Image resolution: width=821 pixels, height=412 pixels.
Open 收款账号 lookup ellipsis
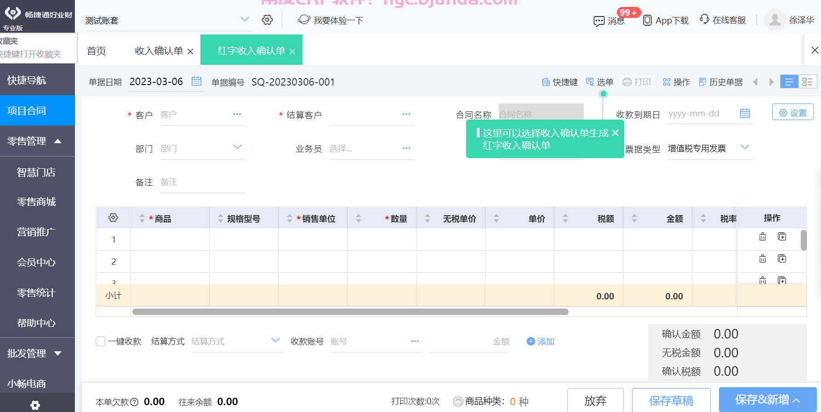point(415,341)
